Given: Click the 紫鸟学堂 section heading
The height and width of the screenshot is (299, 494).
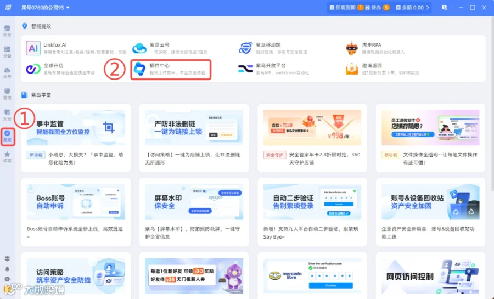Looking at the screenshot, I should click(41, 95).
